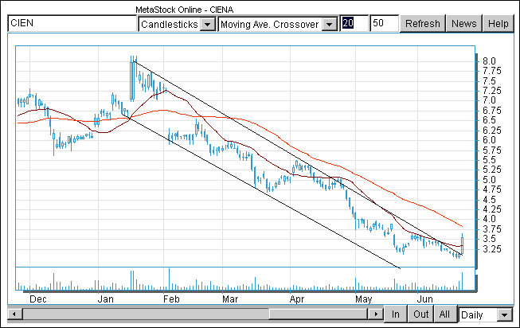Click the tall January candlestick near 8.0
The height and width of the screenshot is (328, 520).
pos(132,79)
